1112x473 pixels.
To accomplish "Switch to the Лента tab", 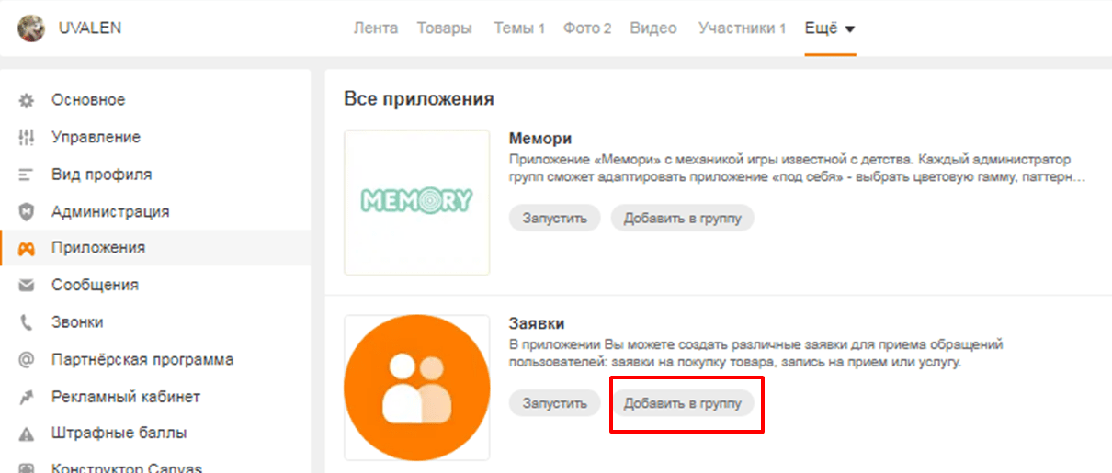I will pyautogui.click(x=376, y=28).
